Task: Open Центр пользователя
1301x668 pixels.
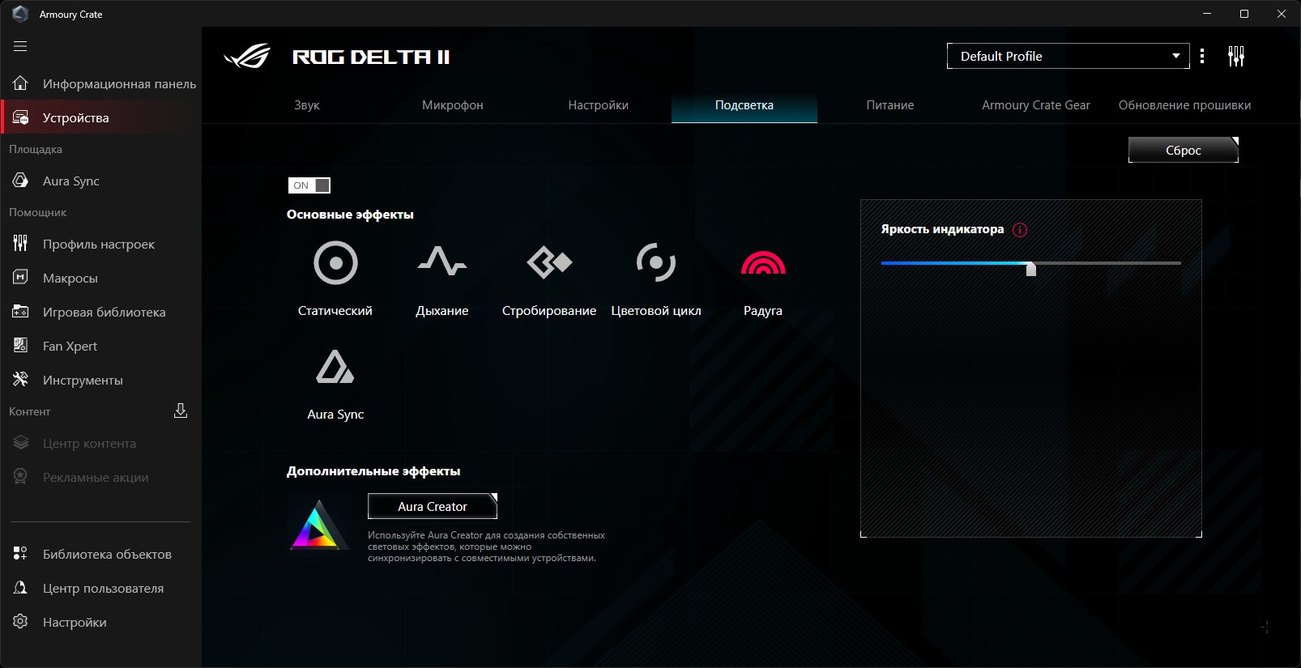Action: tap(101, 588)
